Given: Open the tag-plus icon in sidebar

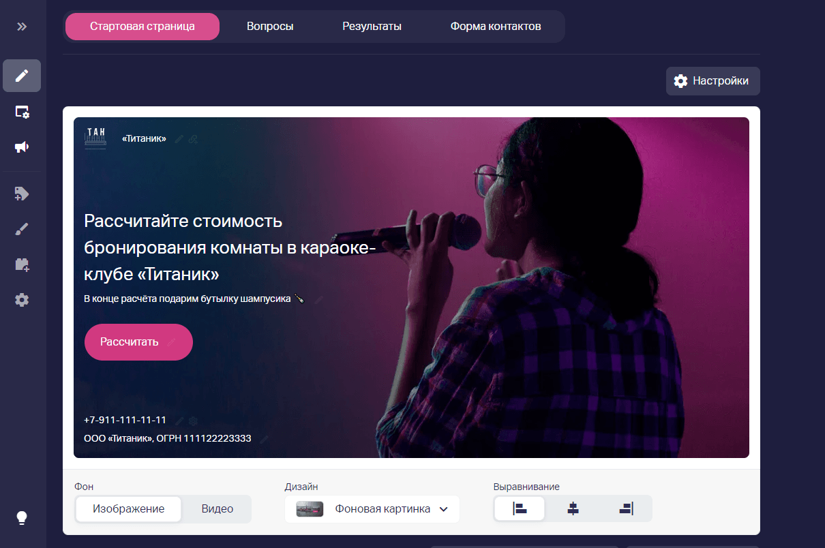Looking at the screenshot, I should [22, 194].
